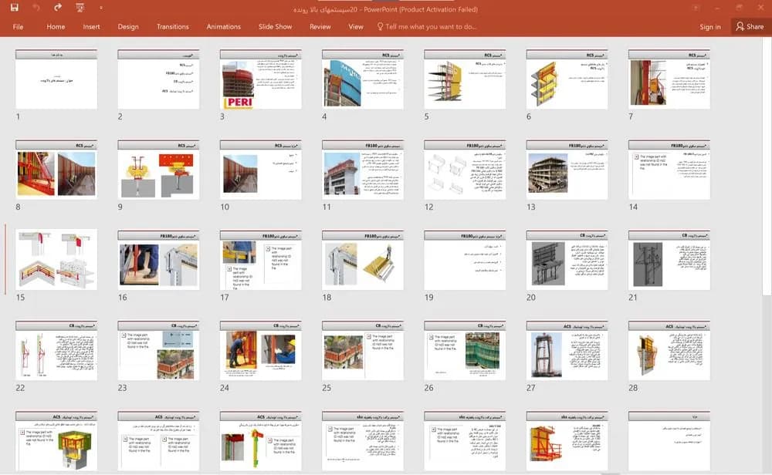Image resolution: width=772 pixels, height=475 pixels.
Task: Switch to the Design tab
Action: (x=128, y=26)
